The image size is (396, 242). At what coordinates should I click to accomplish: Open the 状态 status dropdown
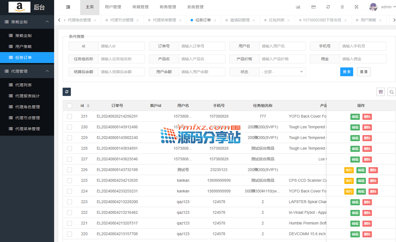[x=282, y=72]
